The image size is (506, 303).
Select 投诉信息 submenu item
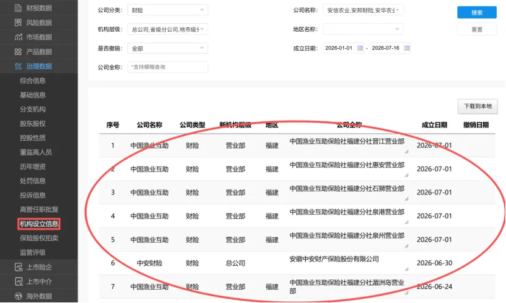click(32, 195)
